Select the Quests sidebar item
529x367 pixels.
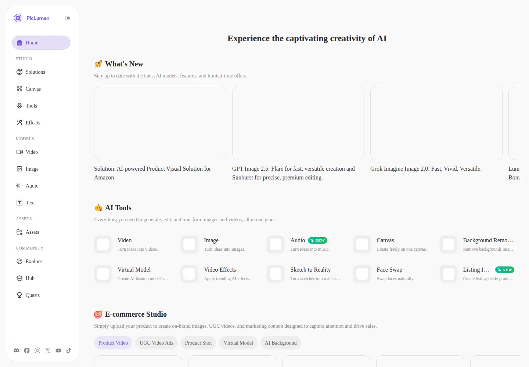pyautogui.click(x=41, y=295)
